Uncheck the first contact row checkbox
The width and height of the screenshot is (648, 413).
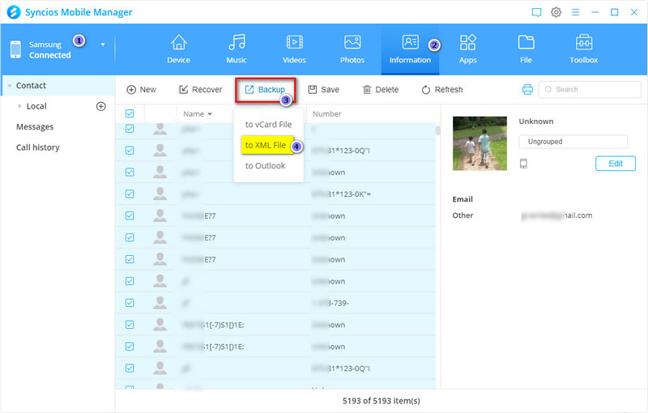click(x=130, y=129)
